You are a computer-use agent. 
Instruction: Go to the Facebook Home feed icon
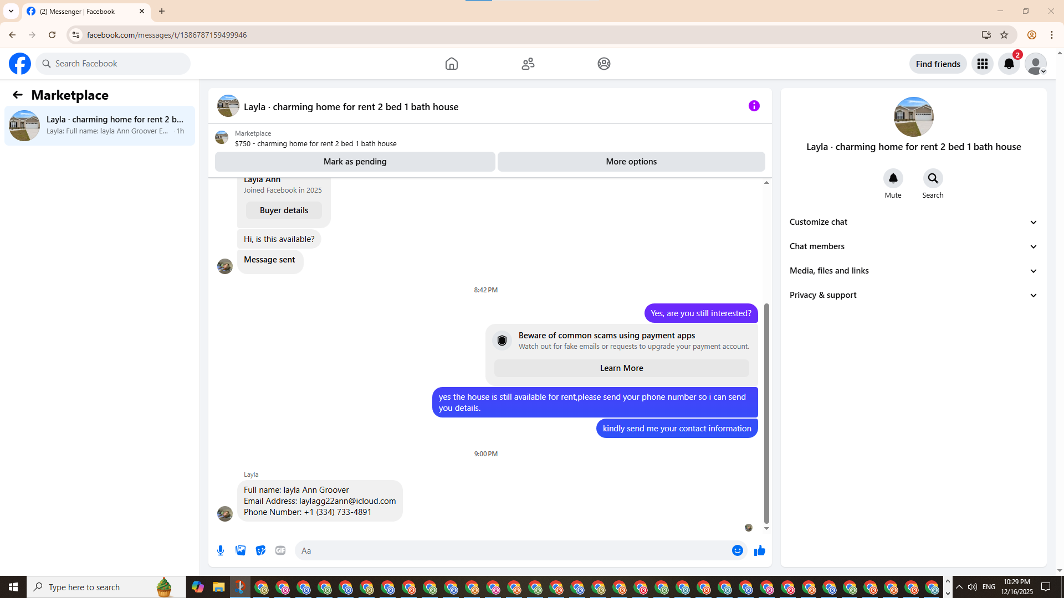click(452, 64)
